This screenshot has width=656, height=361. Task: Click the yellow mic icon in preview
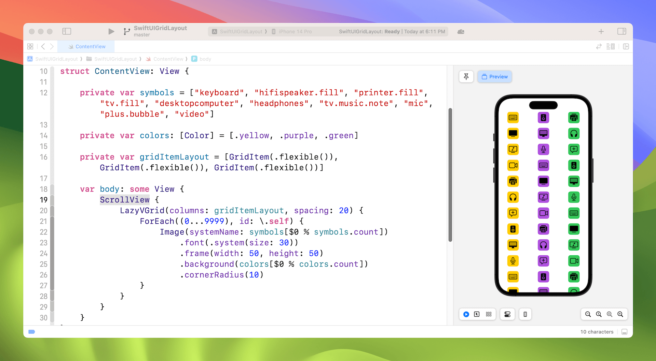point(513,261)
